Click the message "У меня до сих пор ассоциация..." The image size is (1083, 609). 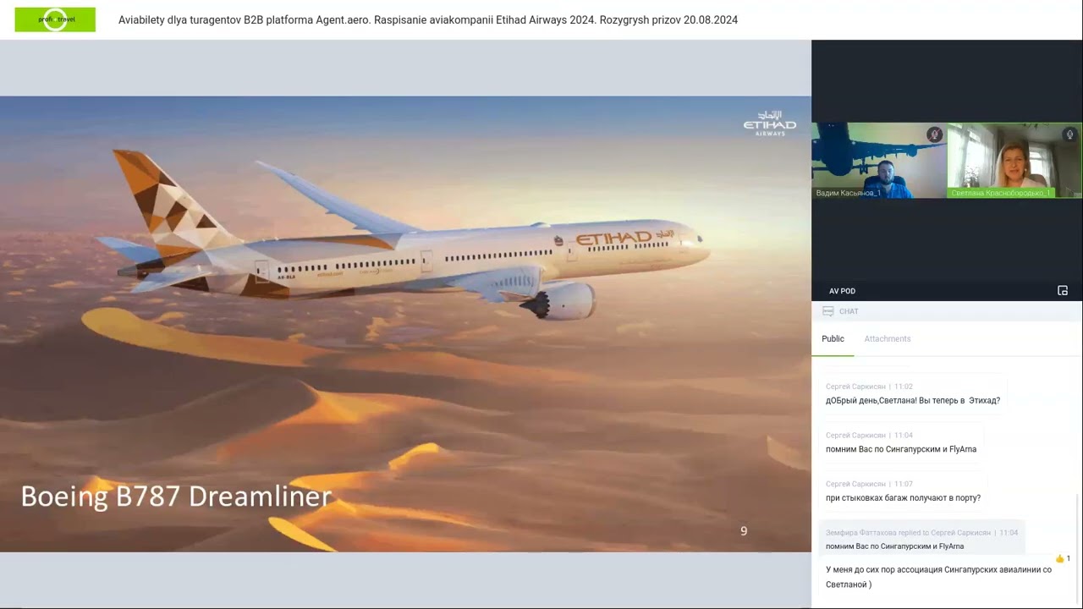coord(939,577)
